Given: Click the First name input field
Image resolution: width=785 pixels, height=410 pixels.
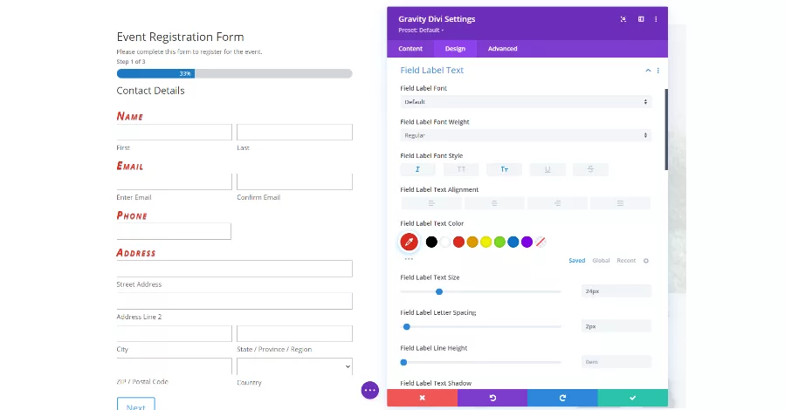Looking at the screenshot, I should (x=175, y=132).
